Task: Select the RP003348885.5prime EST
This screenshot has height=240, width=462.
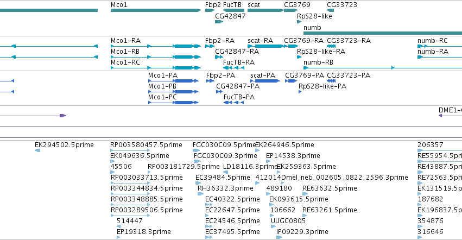Action: (130, 205)
